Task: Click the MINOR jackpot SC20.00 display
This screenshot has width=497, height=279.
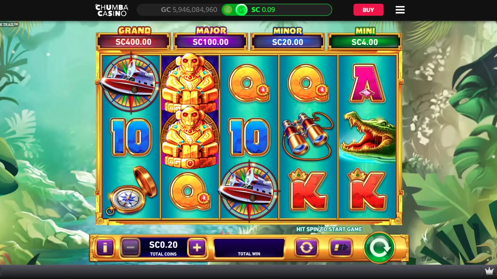Action: (x=287, y=42)
